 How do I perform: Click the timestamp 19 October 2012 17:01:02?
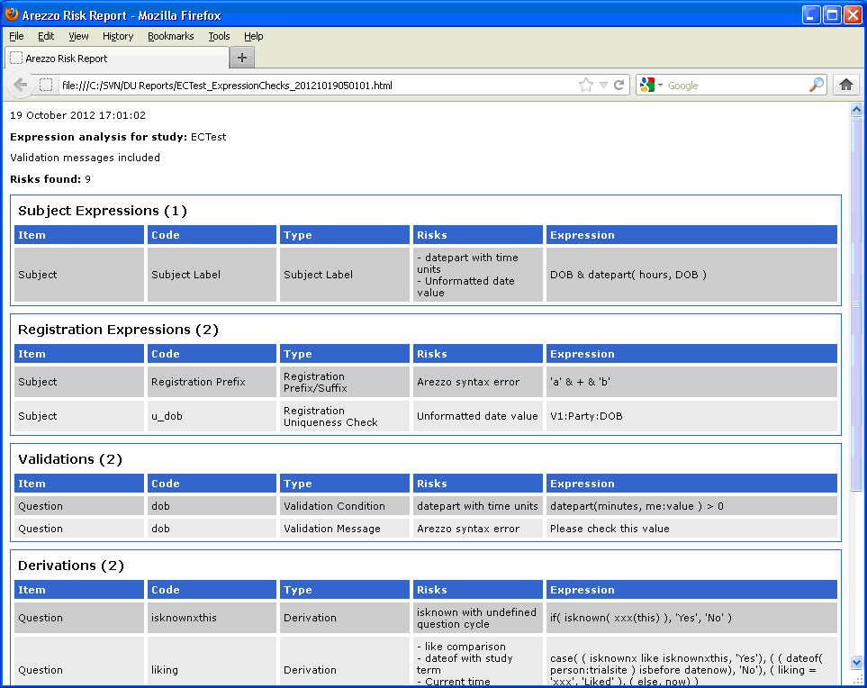[x=78, y=115]
